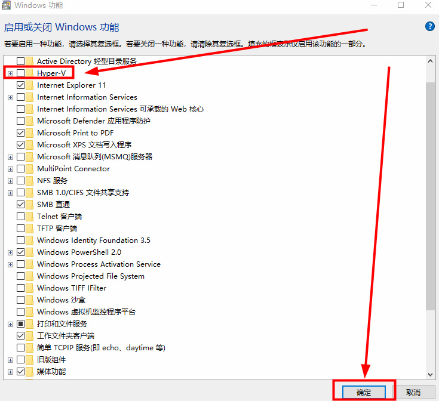Expand the 打印和文件服务 node

(10, 324)
